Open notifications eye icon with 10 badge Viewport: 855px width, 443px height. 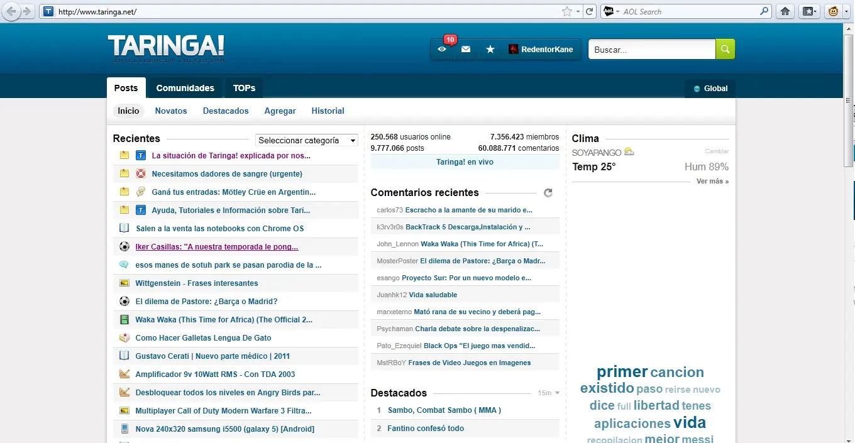point(443,49)
